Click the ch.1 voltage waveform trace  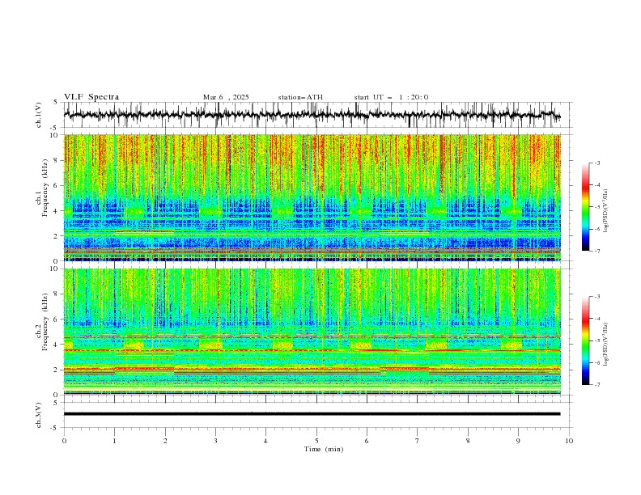[312, 115]
